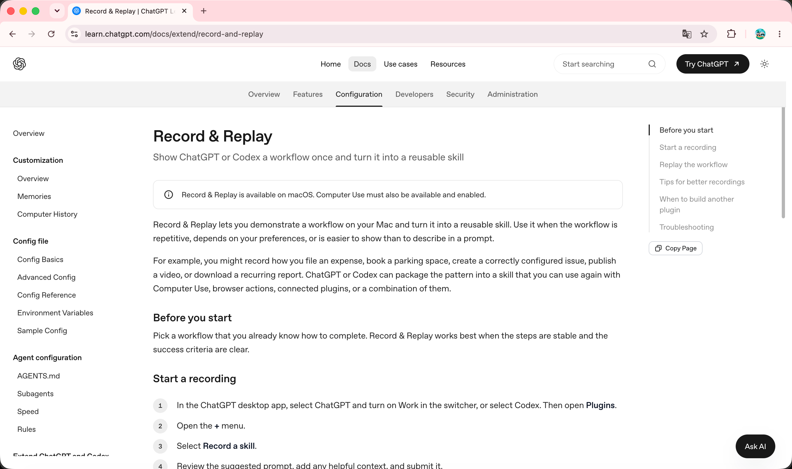
Task: Jump to Tips for better recordings
Action: [x=702, y=182]
